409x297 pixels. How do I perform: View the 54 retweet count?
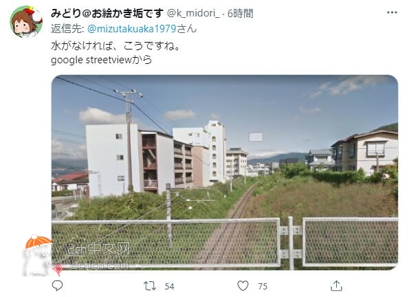pos(169,287)
